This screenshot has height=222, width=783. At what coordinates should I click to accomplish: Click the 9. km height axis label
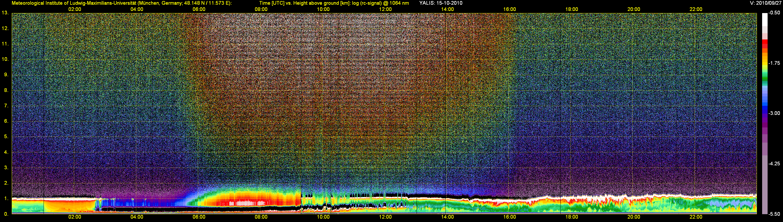point(6,75)
